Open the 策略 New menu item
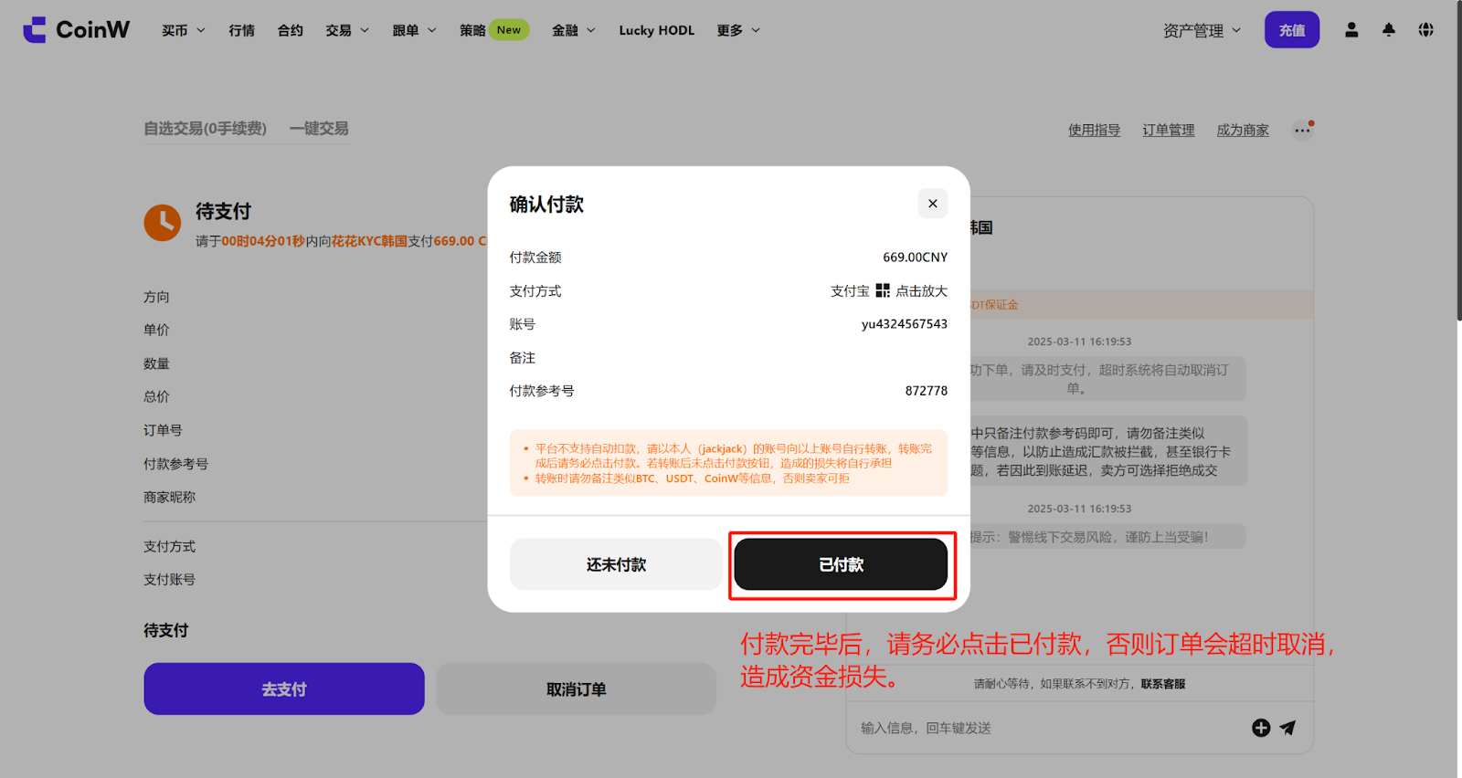Screen dimensions: 1462x778 coord(494,30)
